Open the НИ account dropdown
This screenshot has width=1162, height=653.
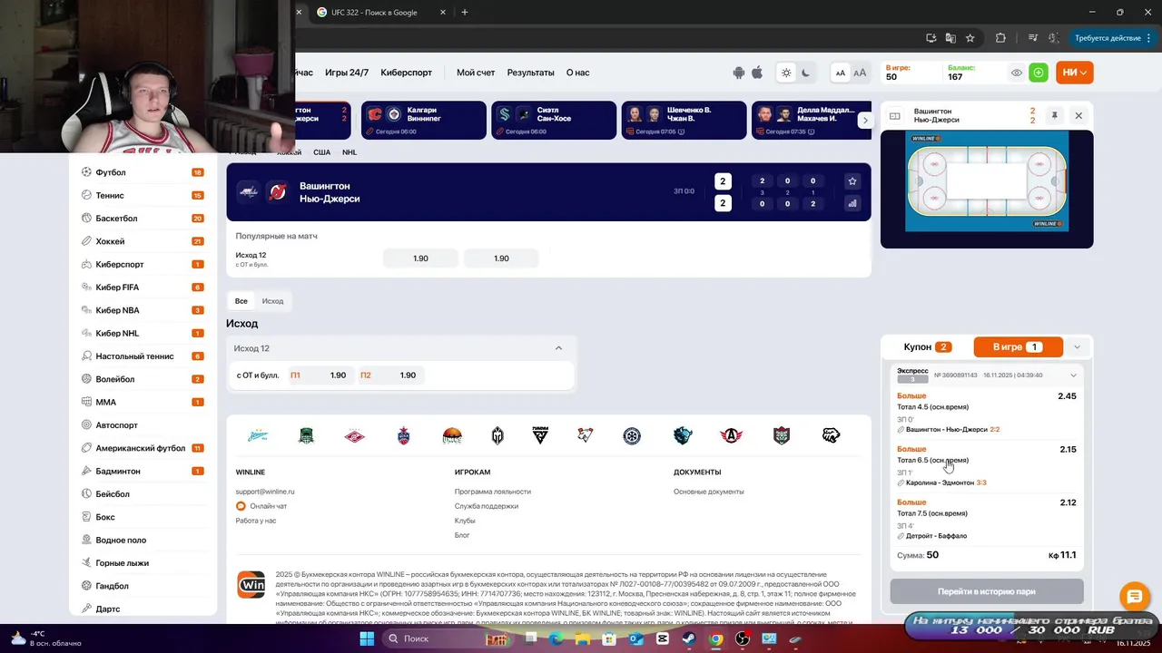pyautogui.click(x=1075, y=73)
